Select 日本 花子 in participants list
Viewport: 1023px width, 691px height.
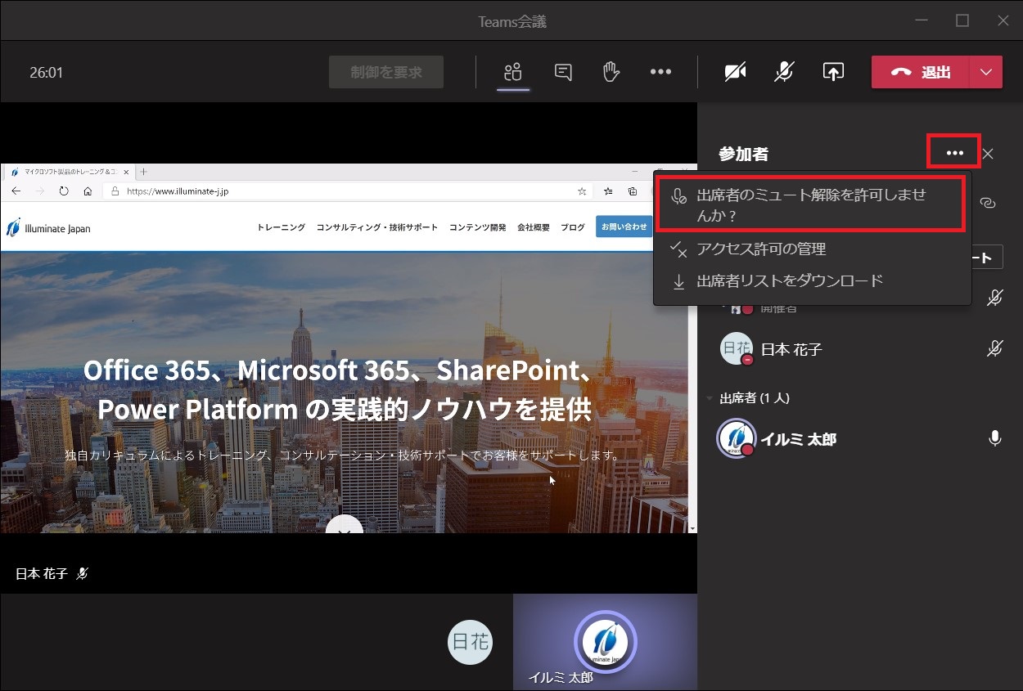tap(791, 349)
